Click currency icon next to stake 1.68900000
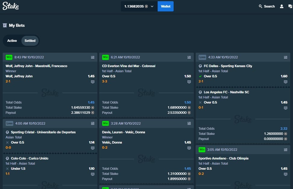Screen dimensions: 293x189 point(189,108)
